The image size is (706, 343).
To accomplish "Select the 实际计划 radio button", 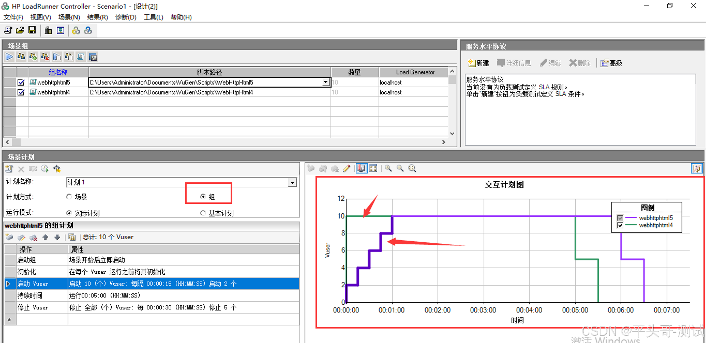I will point(69,213).
